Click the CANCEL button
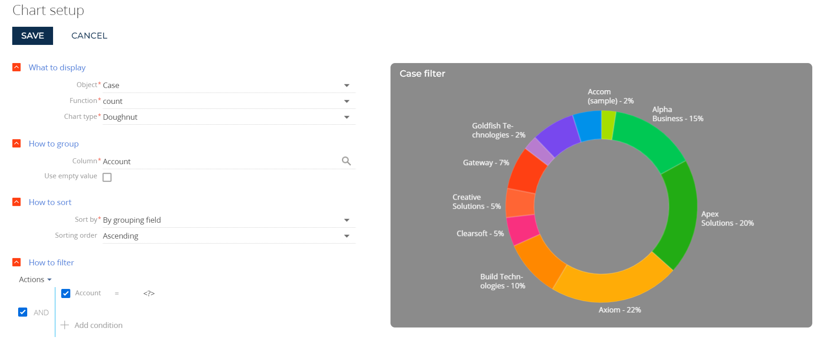This screenshot has width=820, height=347. tap(89, 36)
